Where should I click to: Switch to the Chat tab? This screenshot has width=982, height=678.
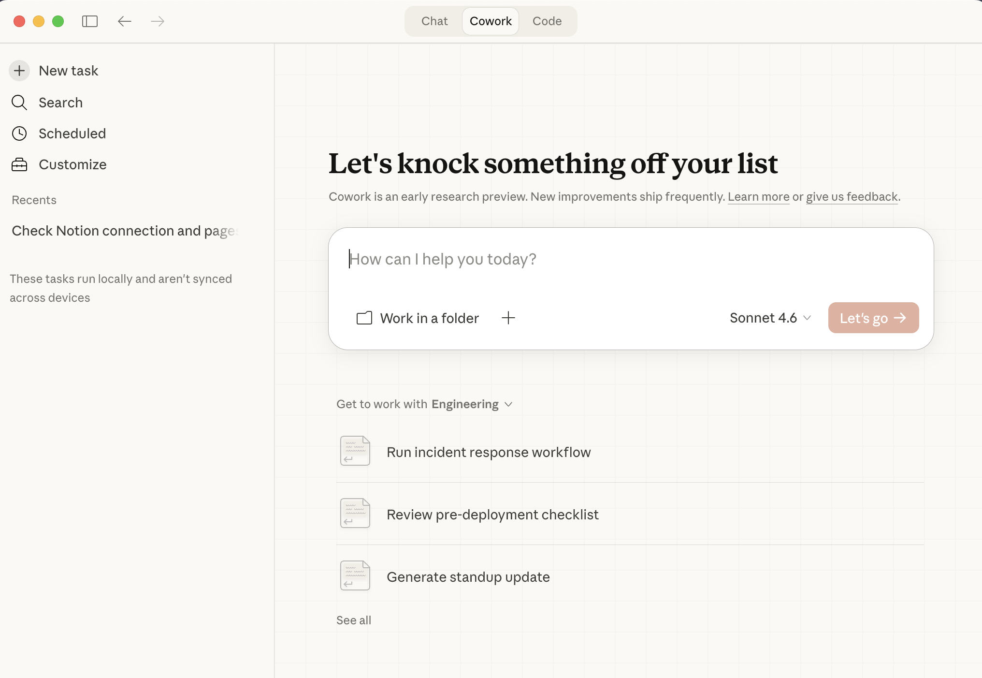pyautogui.click(x=434, y=21)
